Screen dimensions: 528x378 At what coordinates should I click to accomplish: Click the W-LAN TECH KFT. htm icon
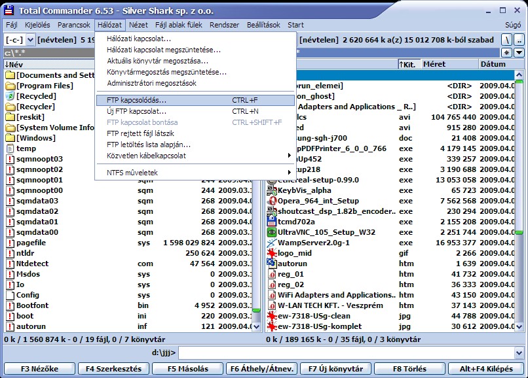pyautogui.click(x=272, y=305)
